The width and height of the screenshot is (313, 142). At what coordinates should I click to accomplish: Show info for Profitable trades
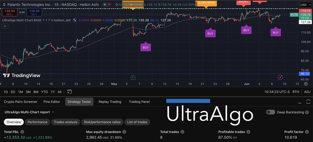click(248, 132)
